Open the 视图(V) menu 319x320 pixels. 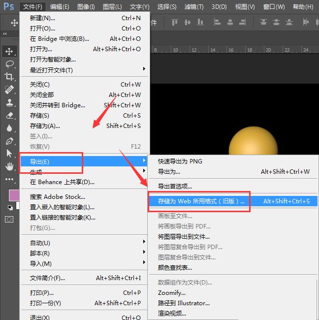click(x=245, y=7)
